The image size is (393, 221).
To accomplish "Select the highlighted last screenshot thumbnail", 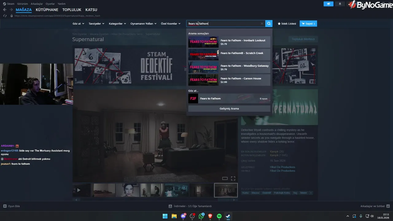I will click(226, 190).
